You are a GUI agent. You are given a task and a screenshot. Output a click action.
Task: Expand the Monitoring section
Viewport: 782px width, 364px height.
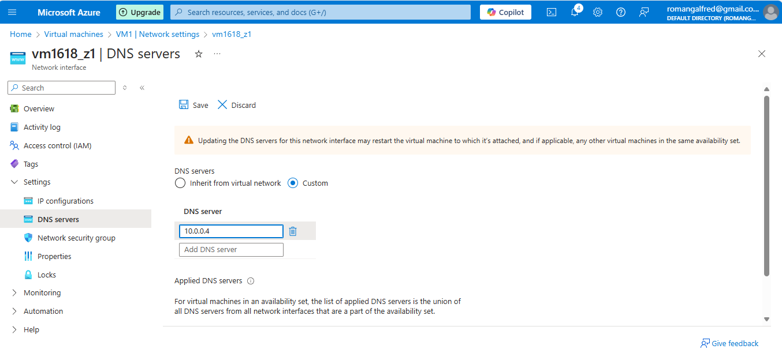tap(14, 292)
